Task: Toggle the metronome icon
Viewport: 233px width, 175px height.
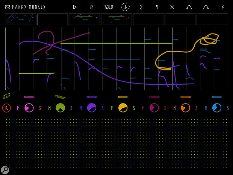Action: (x=92, y=7)
